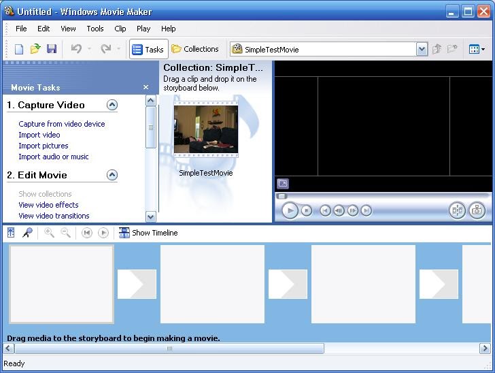495x373 pixels.
Task: Click Capture from video device
Action: coord(62,124)
